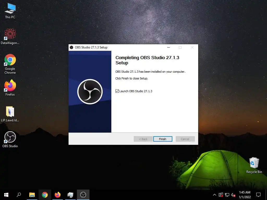Image resolution: width=267 pixels, height=200 pixels.
Task: Open Firefox from the taskbar
Action: click(x=58, y=195)
